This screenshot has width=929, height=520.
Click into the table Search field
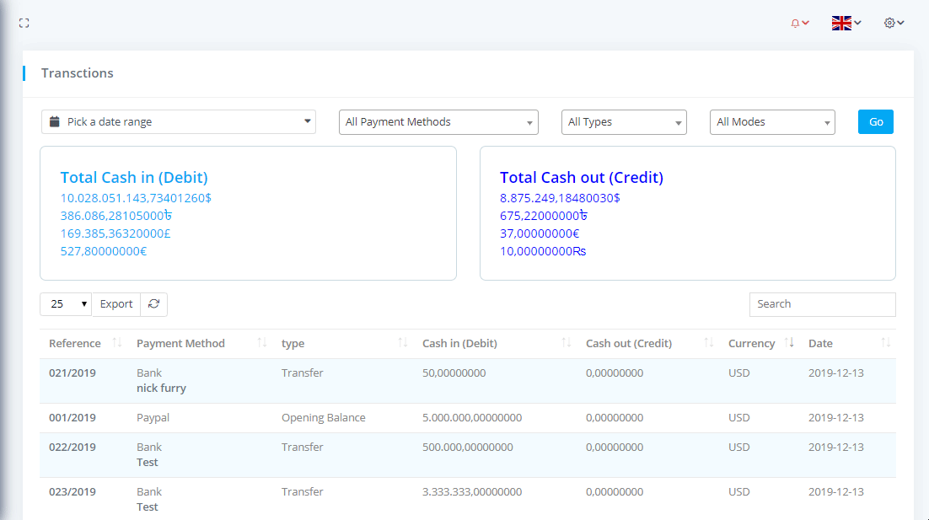point(822,304)
